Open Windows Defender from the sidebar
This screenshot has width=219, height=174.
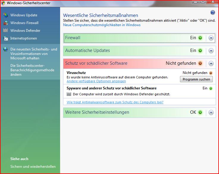[25, 30]
